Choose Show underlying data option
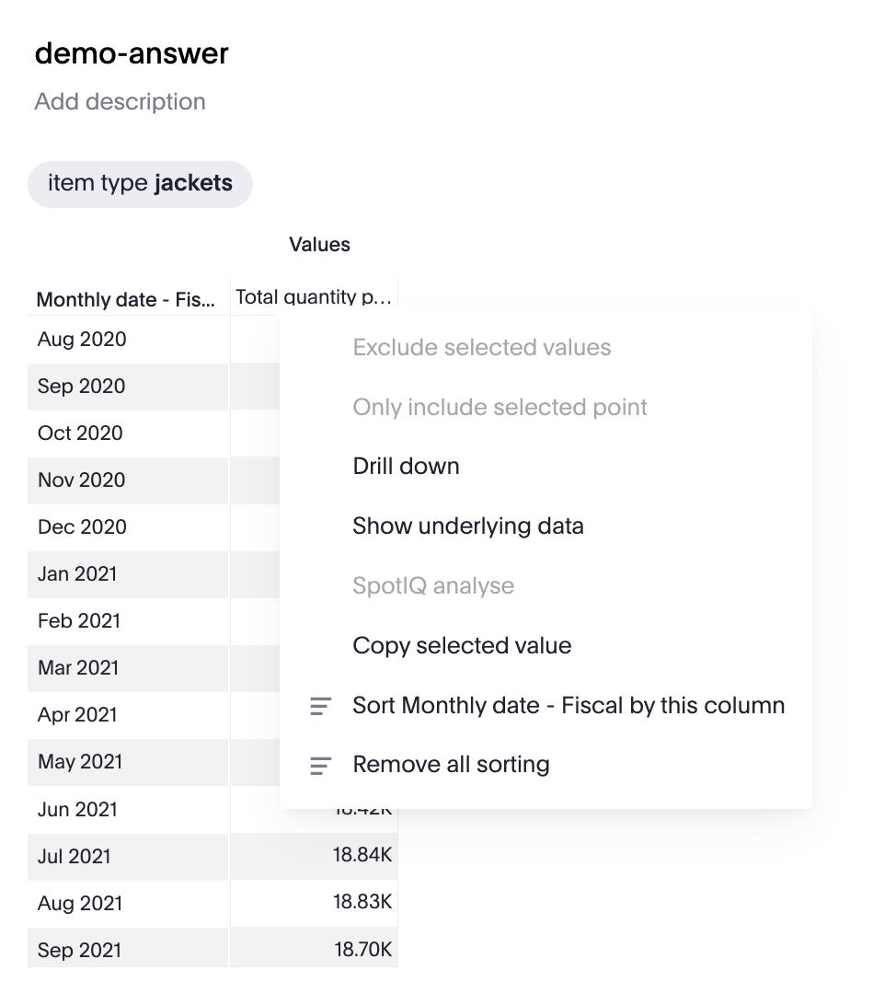Screen dimensions: 896x1005 click(x=467, y=526)
